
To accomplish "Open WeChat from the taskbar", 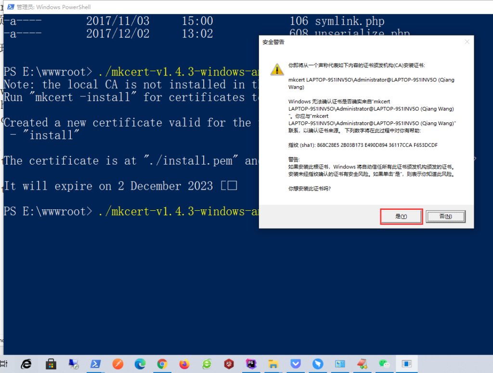I will pyautogui.click(x=384, y=364).
